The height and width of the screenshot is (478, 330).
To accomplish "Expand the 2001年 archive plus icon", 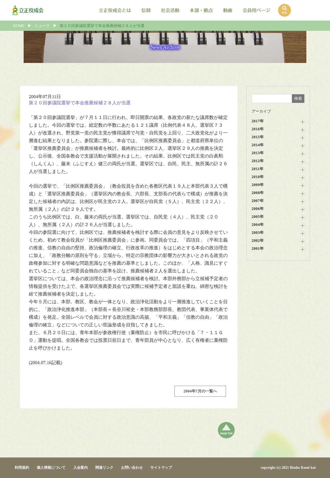I will click(302, 249).
